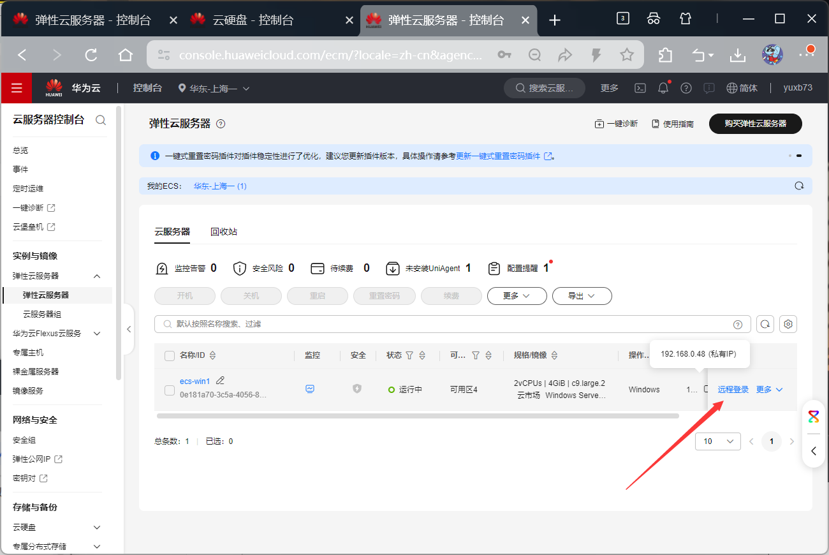
Task: Edit the ecs-win1 server name
Action: (220, 380)
